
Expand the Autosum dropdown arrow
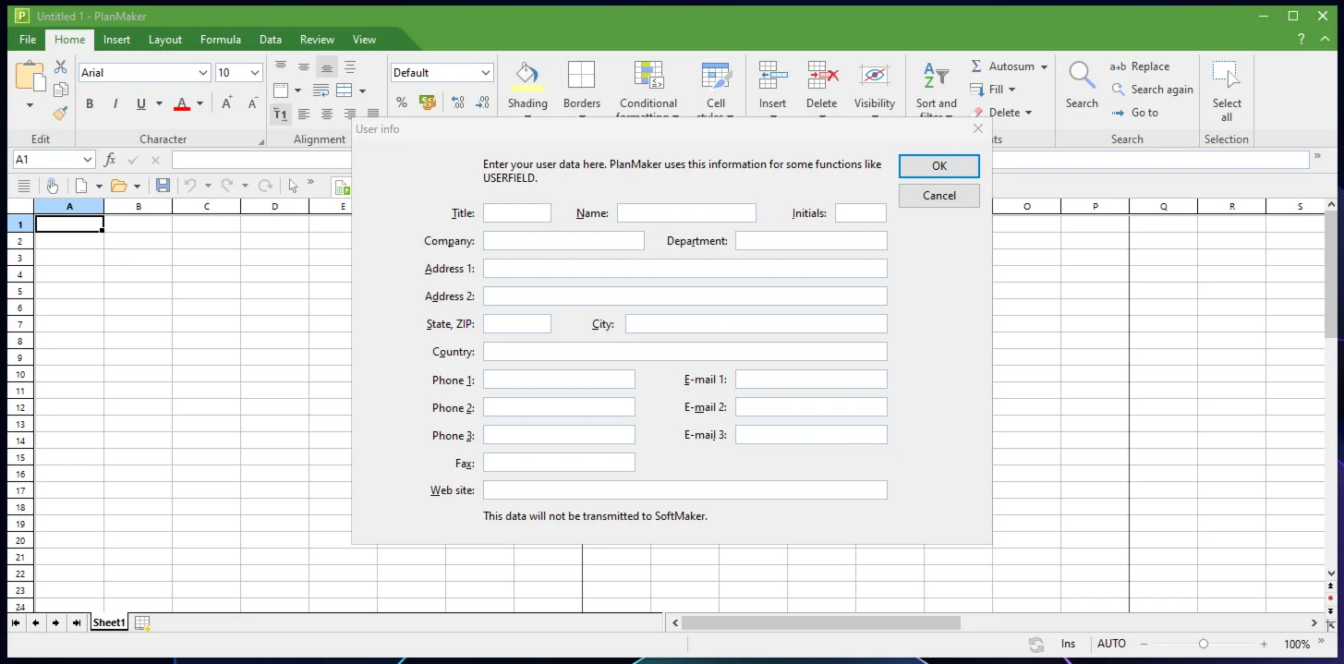1044,66
